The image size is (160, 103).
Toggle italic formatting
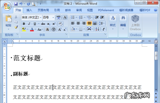pos(29,24)
